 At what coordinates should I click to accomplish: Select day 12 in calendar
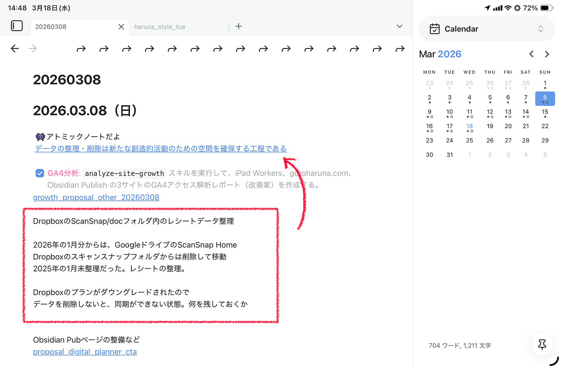tap(490, 113)
